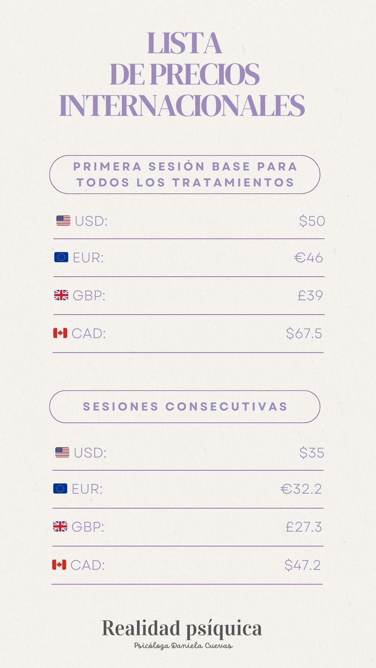Click the 'Realidad psíquica' logo text
This screenshot has height=668, width=376.
[x=182, y=628]
